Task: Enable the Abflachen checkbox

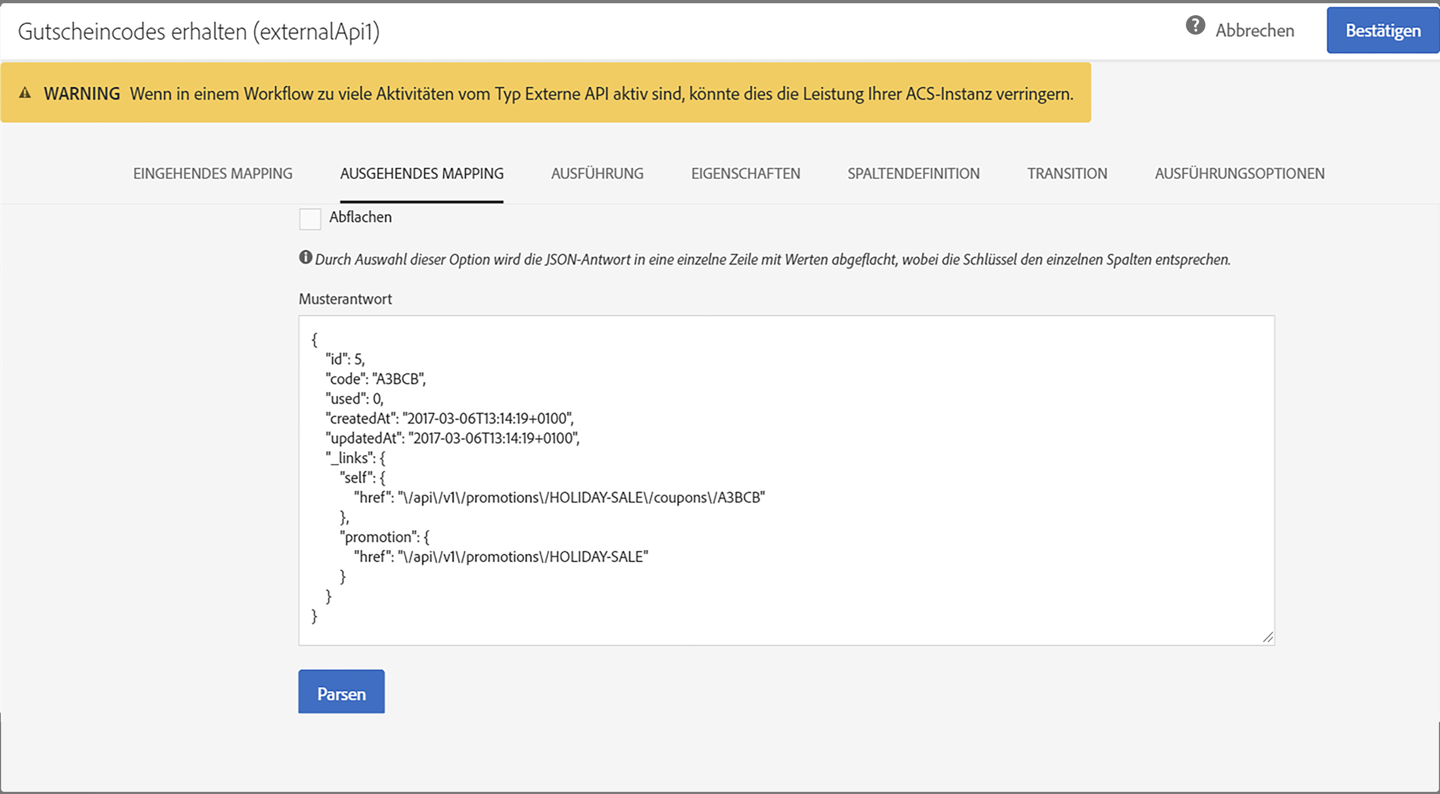Action: click(x=310, y=218)
